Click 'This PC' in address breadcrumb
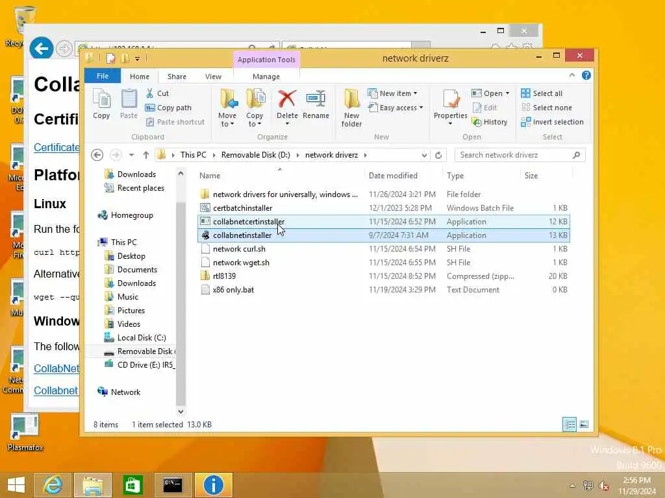665x498 pixels. 194,155
